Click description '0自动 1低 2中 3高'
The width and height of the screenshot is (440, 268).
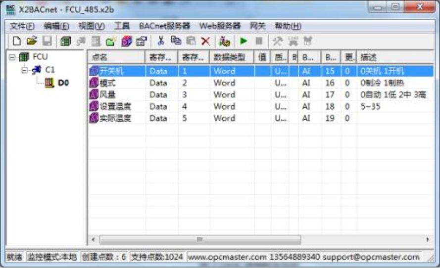click(x=393, y=94)
